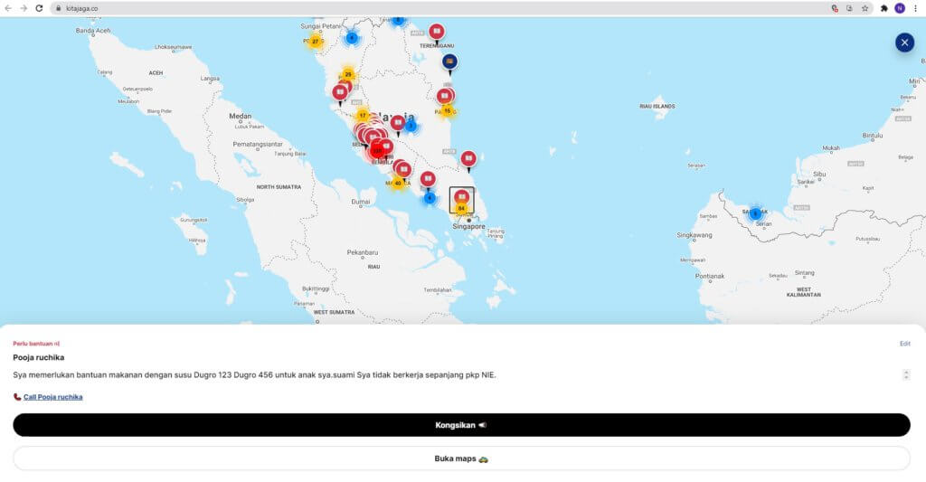
Task: Click the Bintulu label on map
Action: click(873, 136)
